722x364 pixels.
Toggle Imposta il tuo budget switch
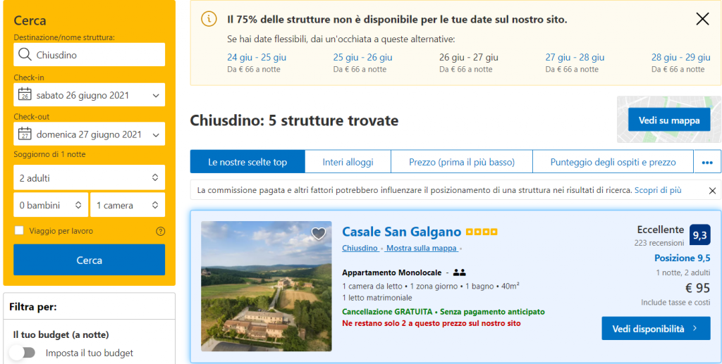click(x=22, y=353)
